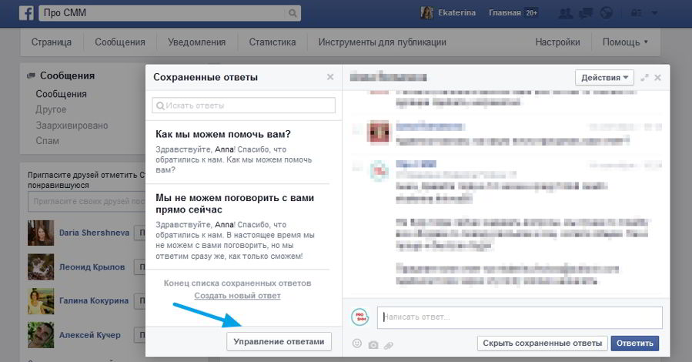Expand the Помощь menu
Viewport: 692px width, 362px height.
click(625, 42)
